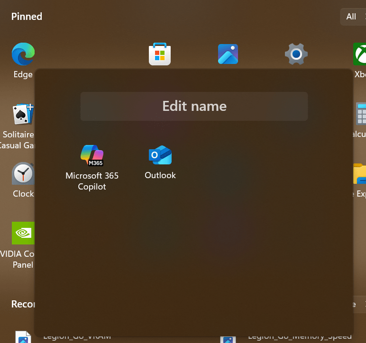The height and width of the screenshot is (343, 366).
Task: Open the Legion_Go_VRAM recommended file
Action: 23,338
